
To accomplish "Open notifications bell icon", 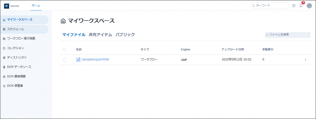I will click(x=301, y=6).
